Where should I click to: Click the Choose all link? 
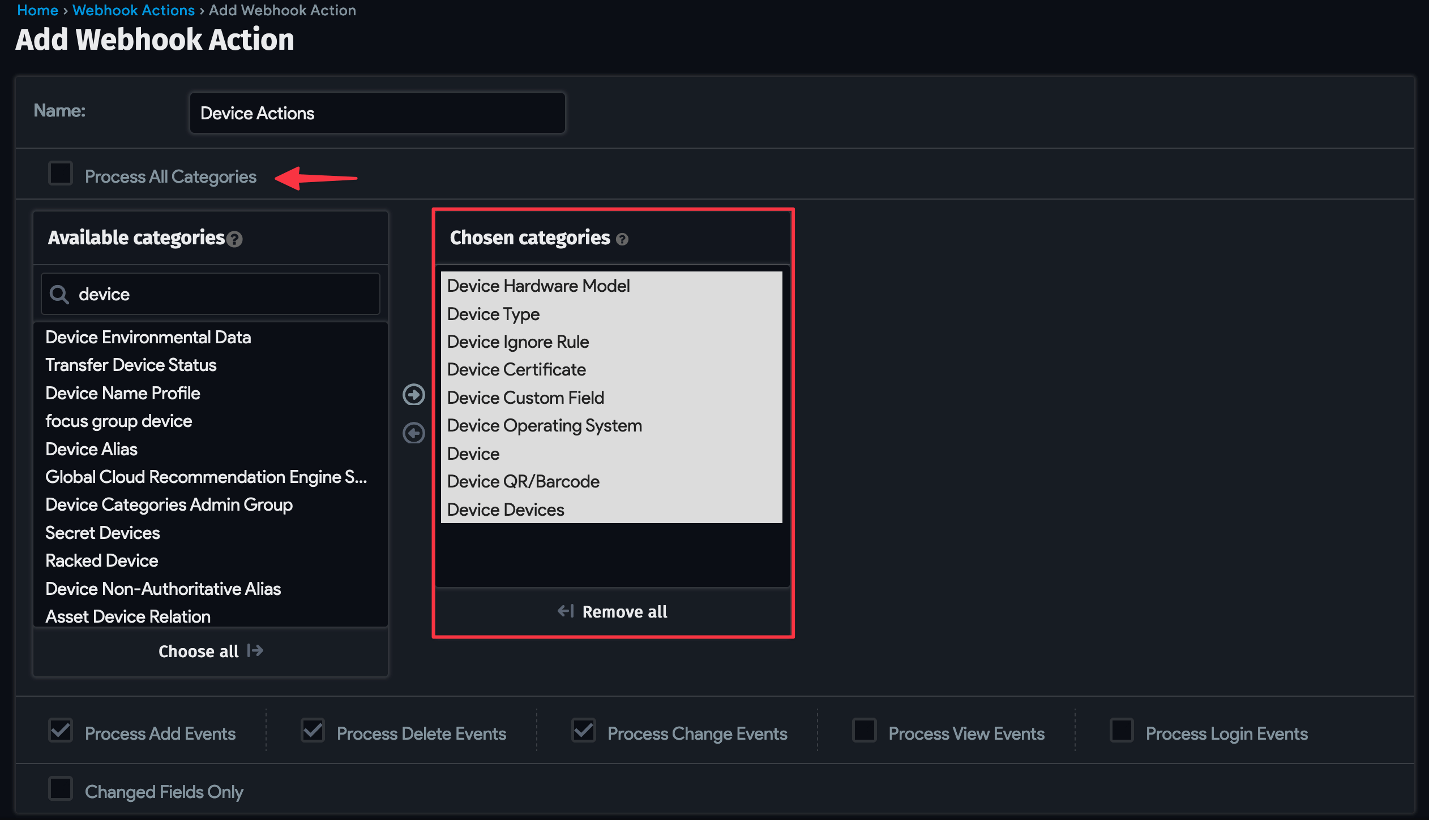coord(198,651)
